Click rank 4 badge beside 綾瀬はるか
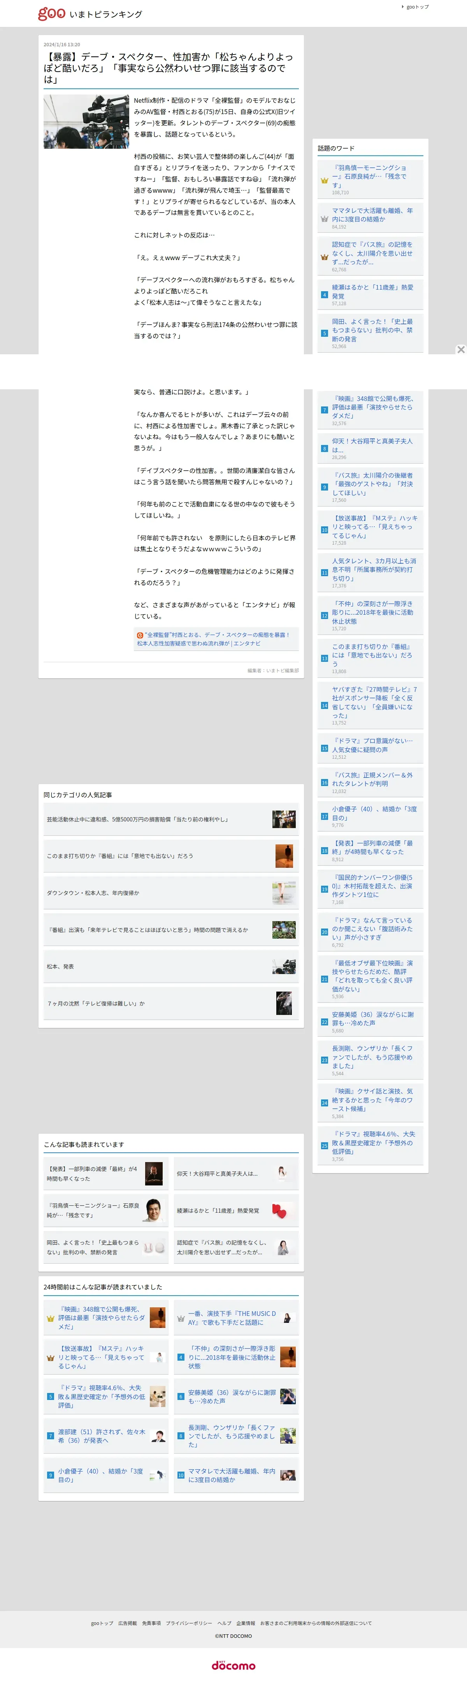Viewport: 467px width, 1683px height. coord(324,295)
